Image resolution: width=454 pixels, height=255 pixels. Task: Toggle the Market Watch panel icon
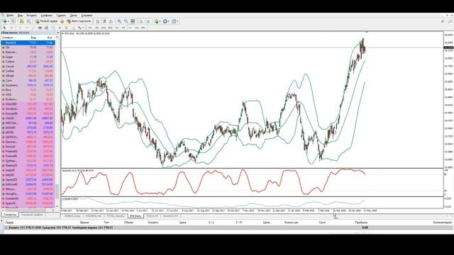22,21
